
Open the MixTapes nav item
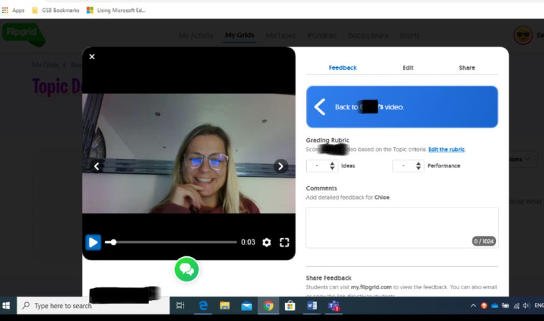pyautogui.click(x=281, y=36)
